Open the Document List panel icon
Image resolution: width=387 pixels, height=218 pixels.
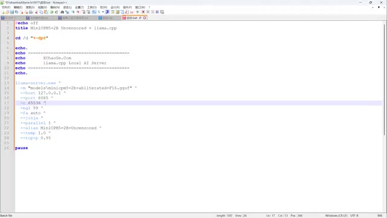click(122, 12)
